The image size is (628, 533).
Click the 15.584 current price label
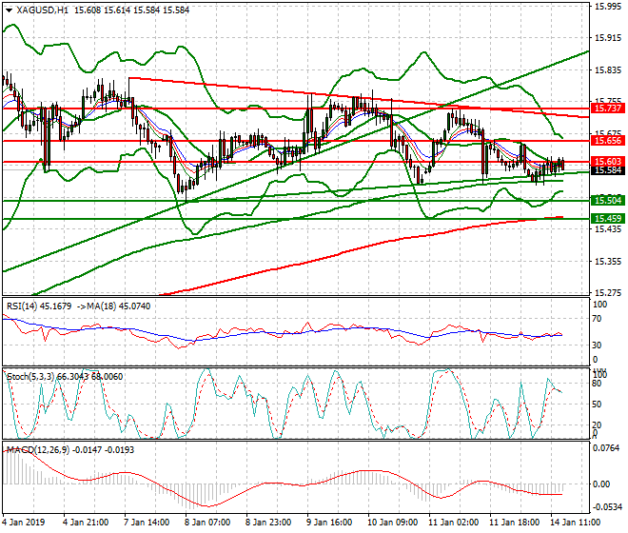608,170
